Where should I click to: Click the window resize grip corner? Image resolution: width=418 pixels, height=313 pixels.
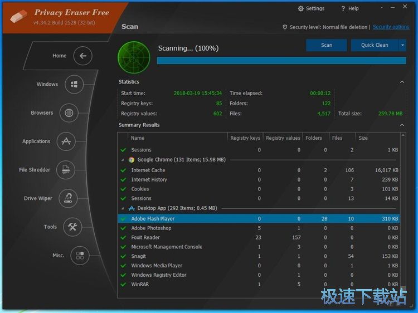(410, 306)
